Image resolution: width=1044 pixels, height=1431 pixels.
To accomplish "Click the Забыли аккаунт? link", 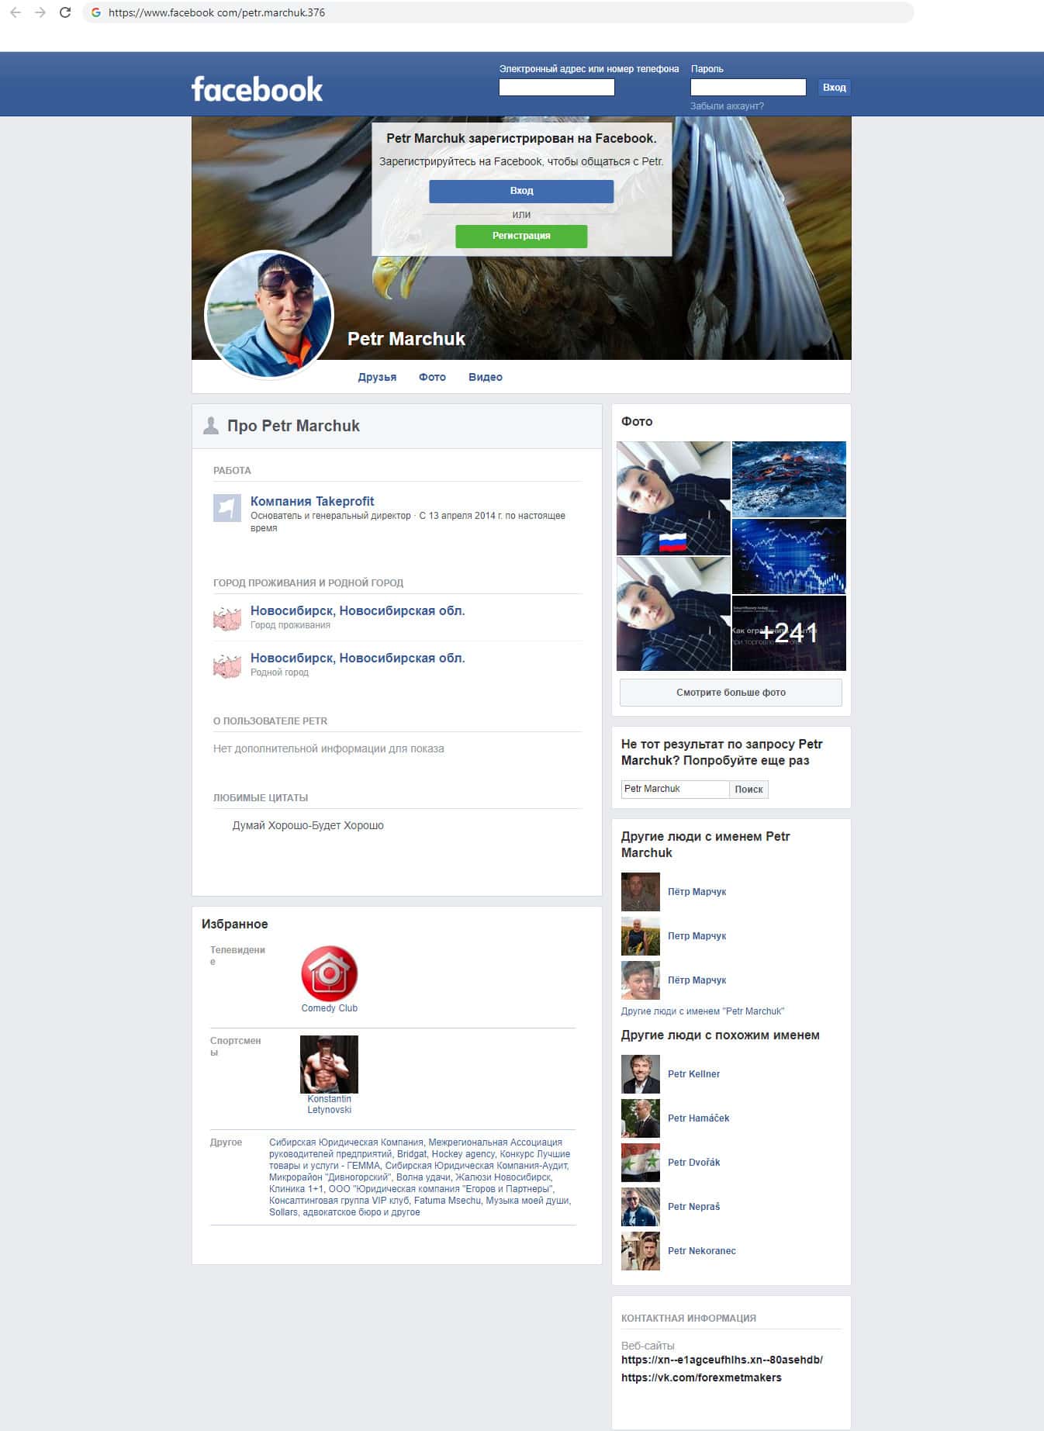I will [727, 106].
